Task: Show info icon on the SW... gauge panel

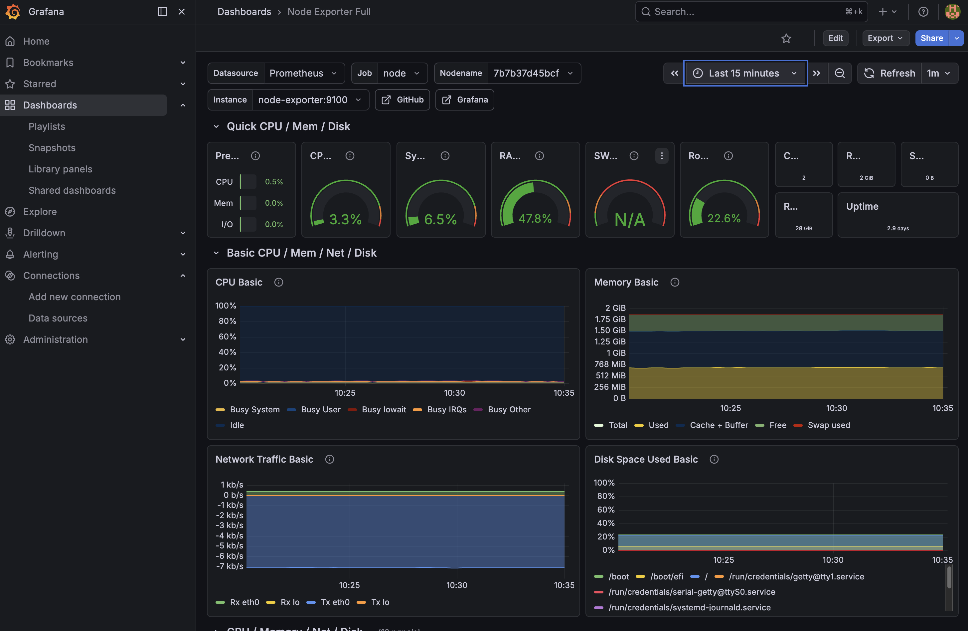Action: [x=634, y=155]
